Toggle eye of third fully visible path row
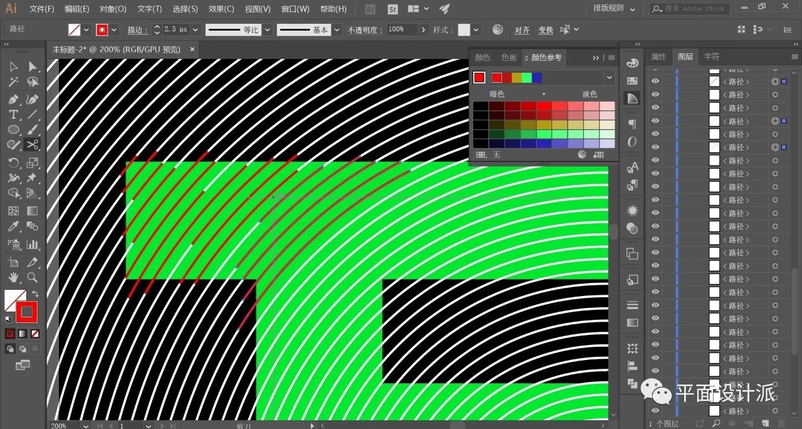Viewport: 802px width, 429px height. click(x=655, y=108)
